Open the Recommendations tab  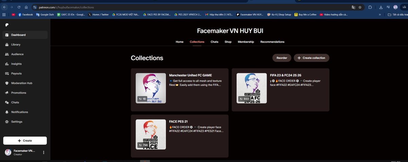[272, 42]
